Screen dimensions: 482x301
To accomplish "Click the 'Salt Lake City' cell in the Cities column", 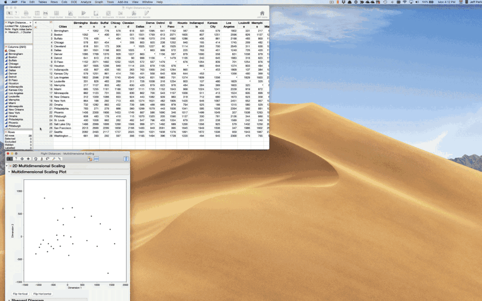I will tap(62, 124).
